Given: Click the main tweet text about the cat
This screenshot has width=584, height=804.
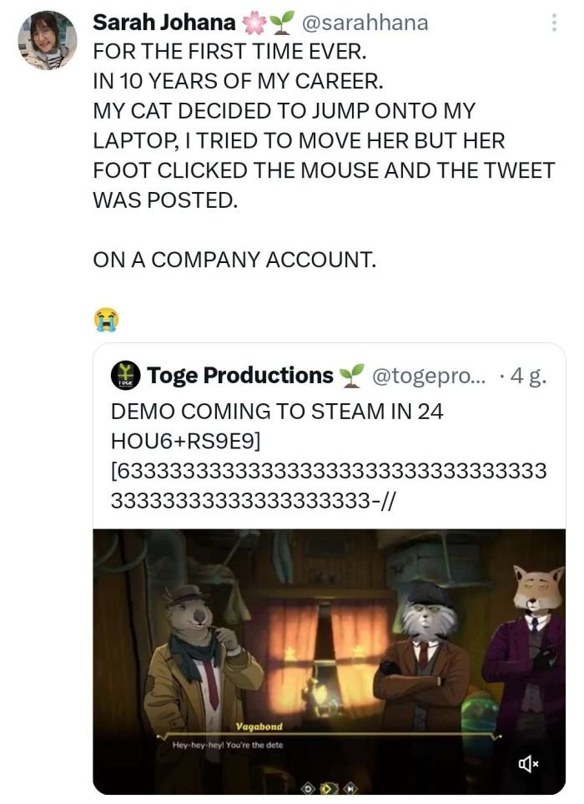Looking at the screenshot, I should (x=324, y=142).
